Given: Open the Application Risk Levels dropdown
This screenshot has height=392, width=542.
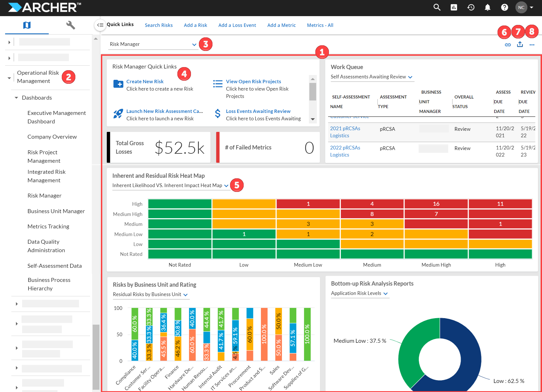Looking at the screenshot, I should [386, 294].
